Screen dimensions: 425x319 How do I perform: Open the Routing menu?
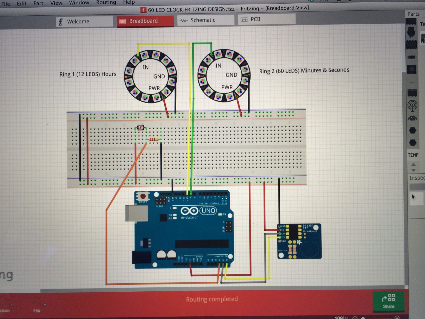106,3
